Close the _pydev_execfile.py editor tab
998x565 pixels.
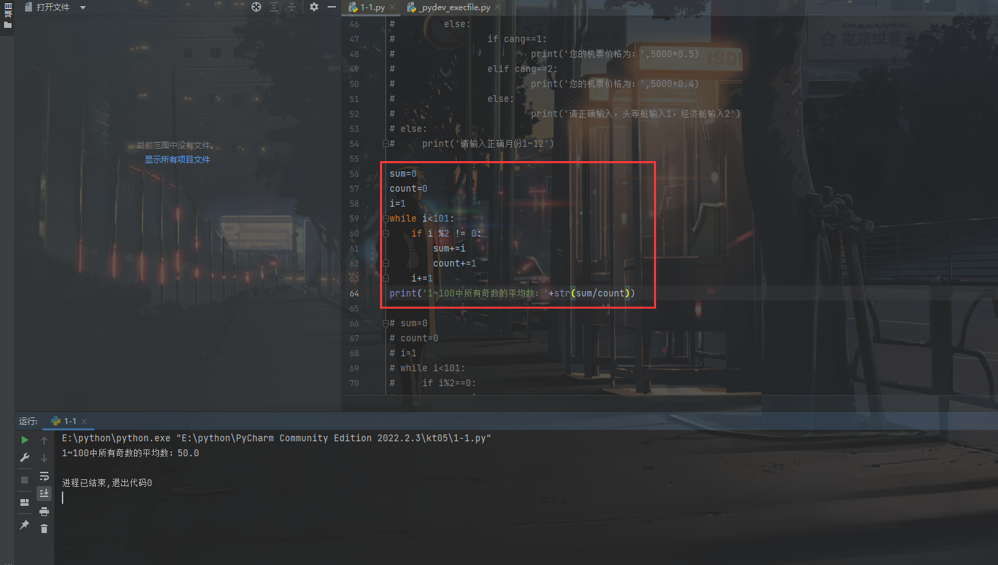tap(498, 7)
